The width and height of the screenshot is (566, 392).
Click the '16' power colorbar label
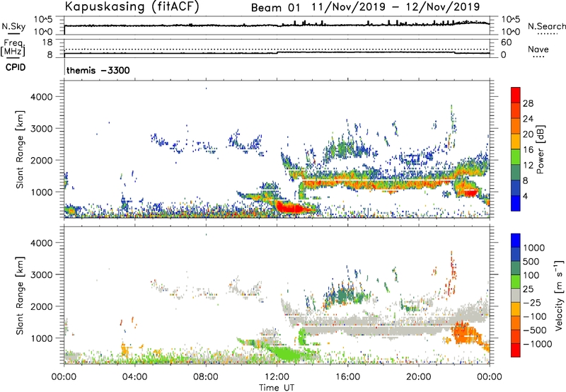pyautogui.click(x=528, y=150)
